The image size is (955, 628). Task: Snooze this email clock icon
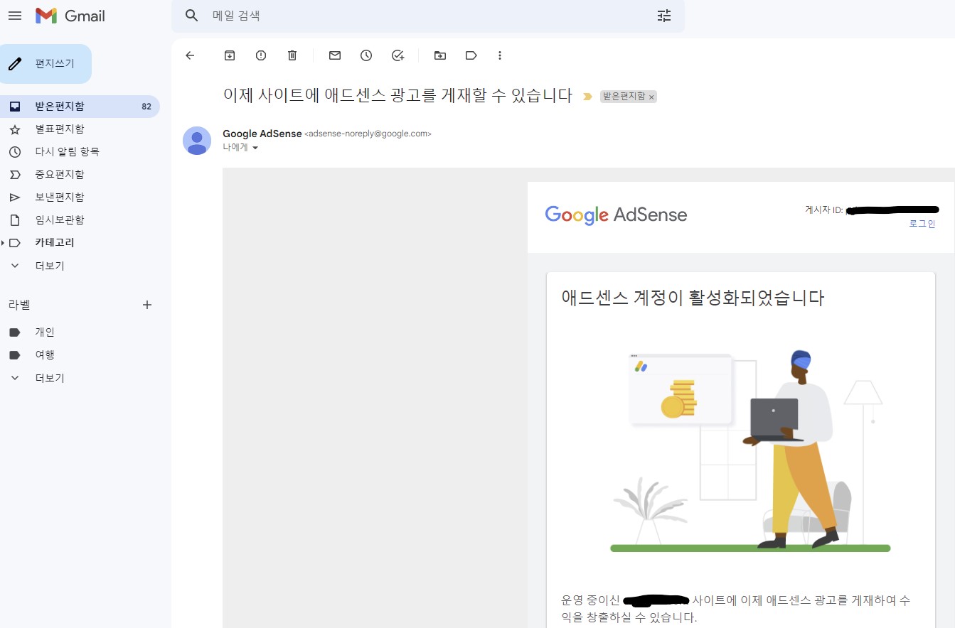(366, 55)
